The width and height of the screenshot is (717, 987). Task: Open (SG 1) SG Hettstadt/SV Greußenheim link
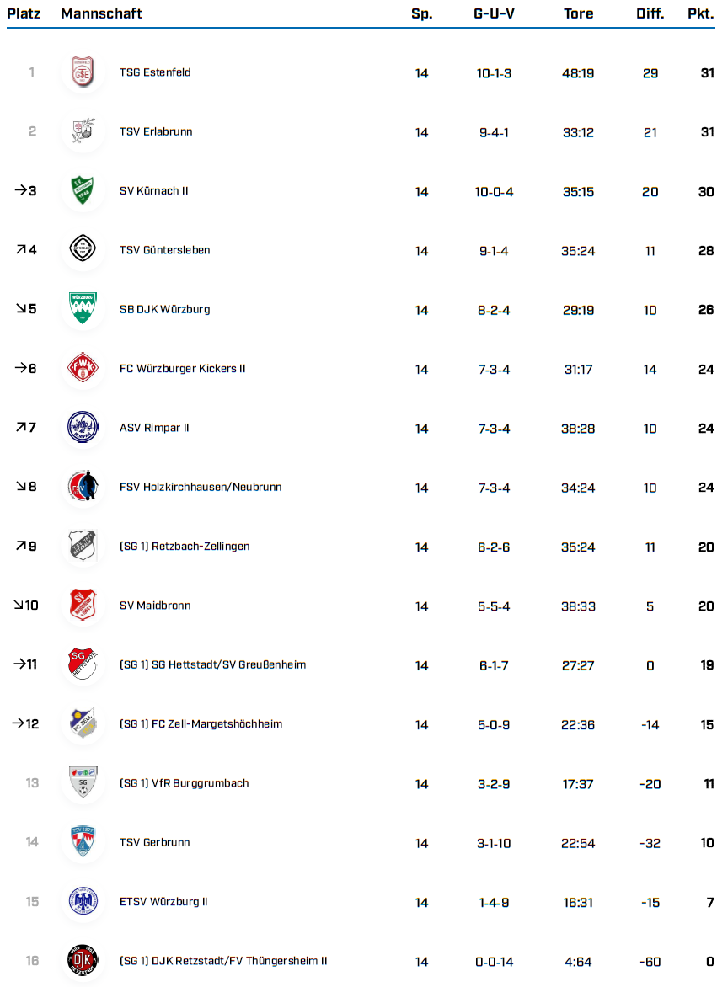pyautogui.click(x=212, y=665)
